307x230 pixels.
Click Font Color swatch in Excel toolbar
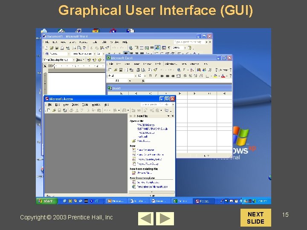click(223, 76)
